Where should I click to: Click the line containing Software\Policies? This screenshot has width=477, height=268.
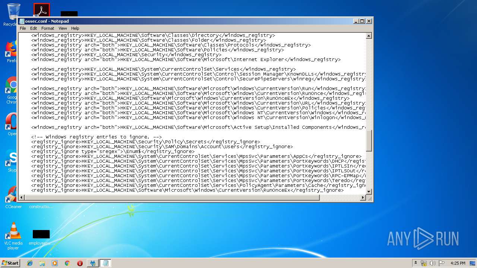coord(158,50)
